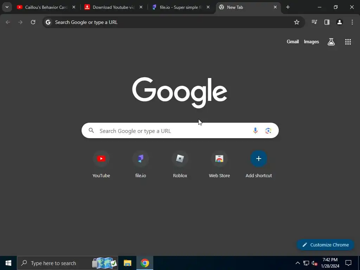Viewport: 360px width, 270px height.
Task: Open the Web Store shortcut
Action: [219, 165]
